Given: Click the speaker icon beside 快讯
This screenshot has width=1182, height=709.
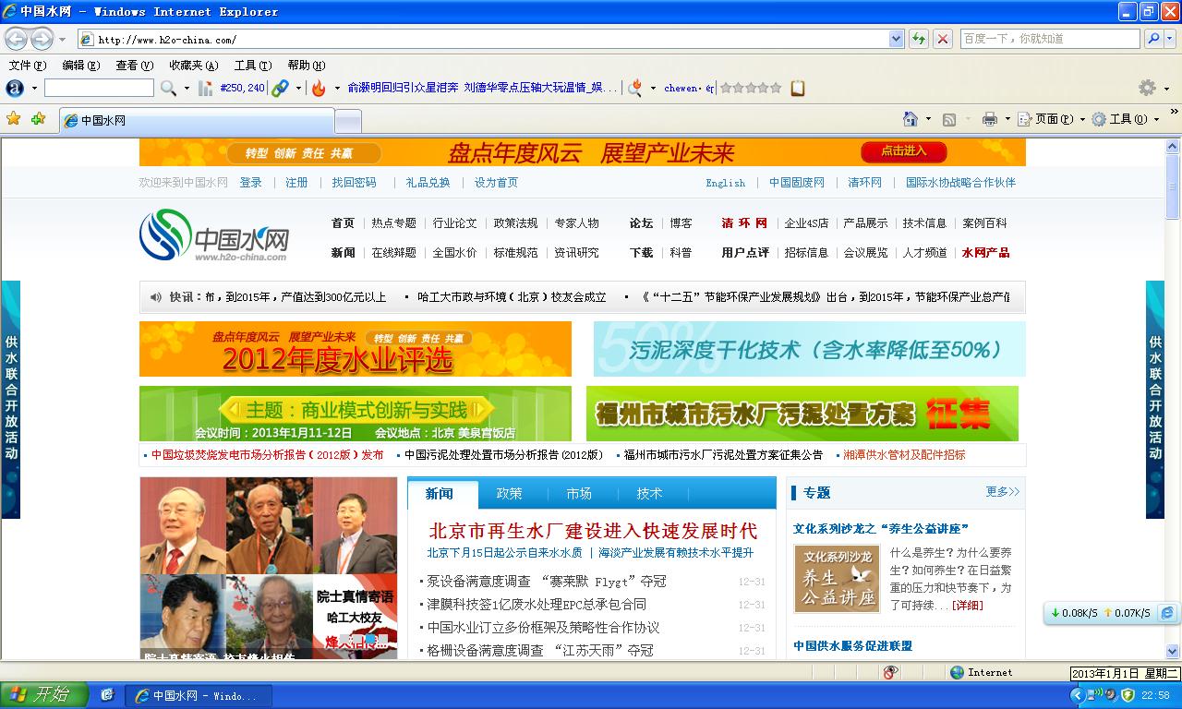Looking at the screenshot, I should click(x=155, y=297).
